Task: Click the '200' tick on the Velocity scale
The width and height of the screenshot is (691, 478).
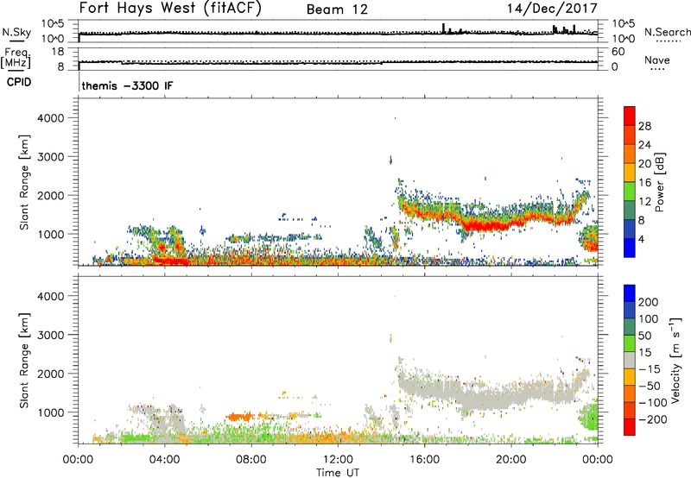Action: coord(649,302)
